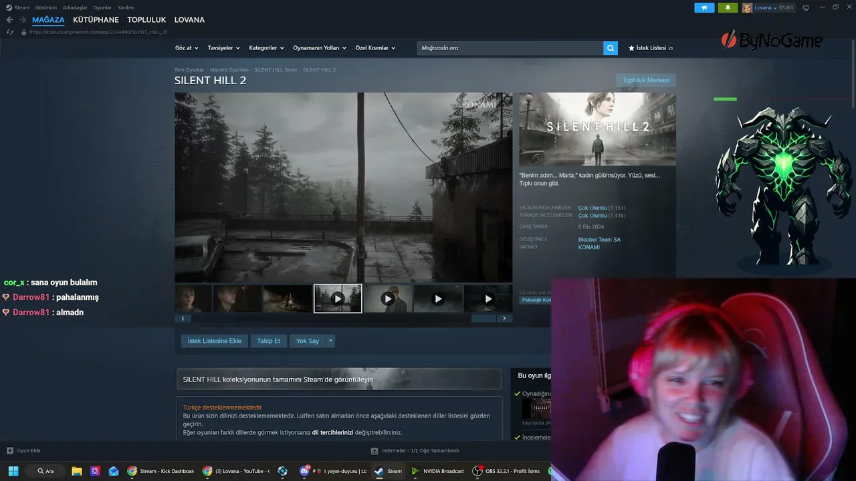Switch to the MAĞAZA tab
Viewport: 856px width, 481px height.
48,20
